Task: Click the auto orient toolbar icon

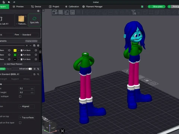Action: tap(67, 12)
